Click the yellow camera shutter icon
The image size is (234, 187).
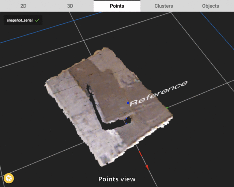tap(9, 178)
